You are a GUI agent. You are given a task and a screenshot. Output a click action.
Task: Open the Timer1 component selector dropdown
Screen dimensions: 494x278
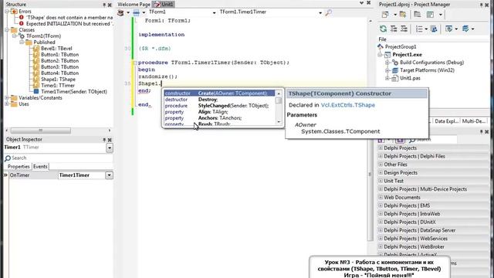[x=110, y=147]
